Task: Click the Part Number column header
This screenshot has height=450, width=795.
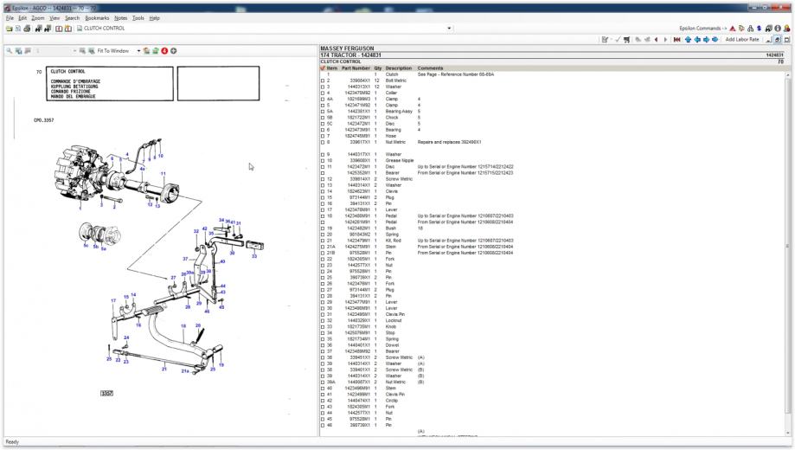Action: (355, 68)
